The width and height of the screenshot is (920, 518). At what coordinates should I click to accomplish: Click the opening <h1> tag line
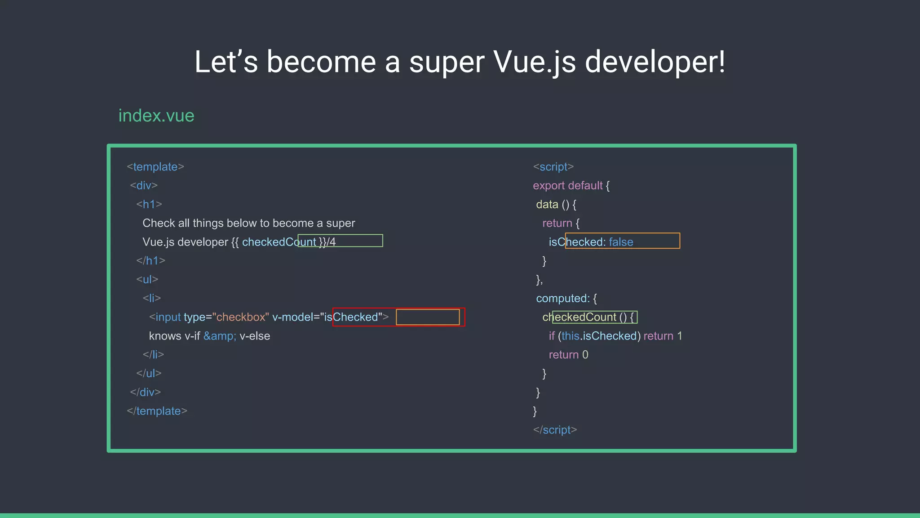pos(149,204)
